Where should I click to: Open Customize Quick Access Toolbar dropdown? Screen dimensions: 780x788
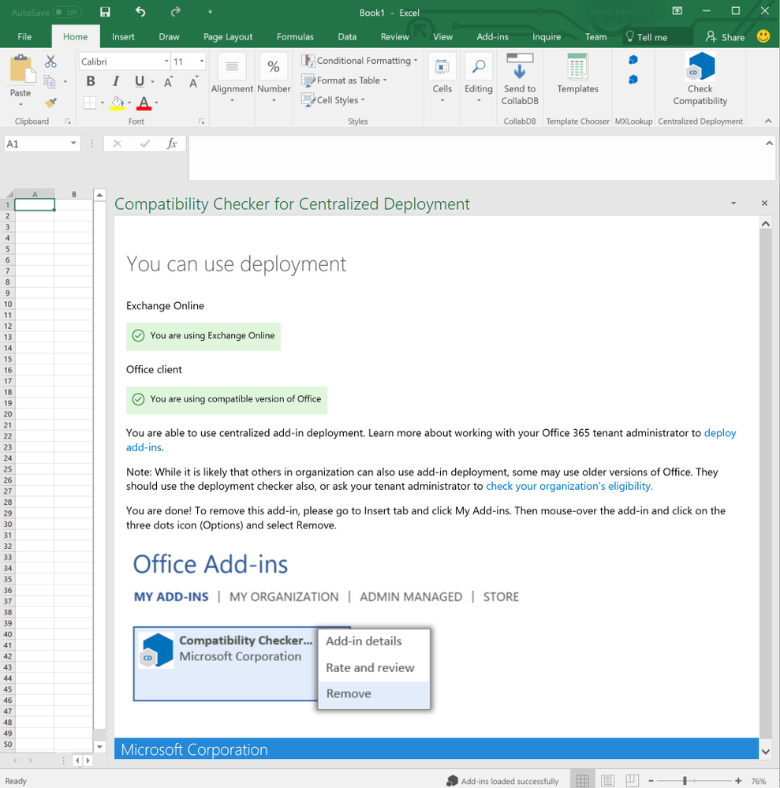210,12
